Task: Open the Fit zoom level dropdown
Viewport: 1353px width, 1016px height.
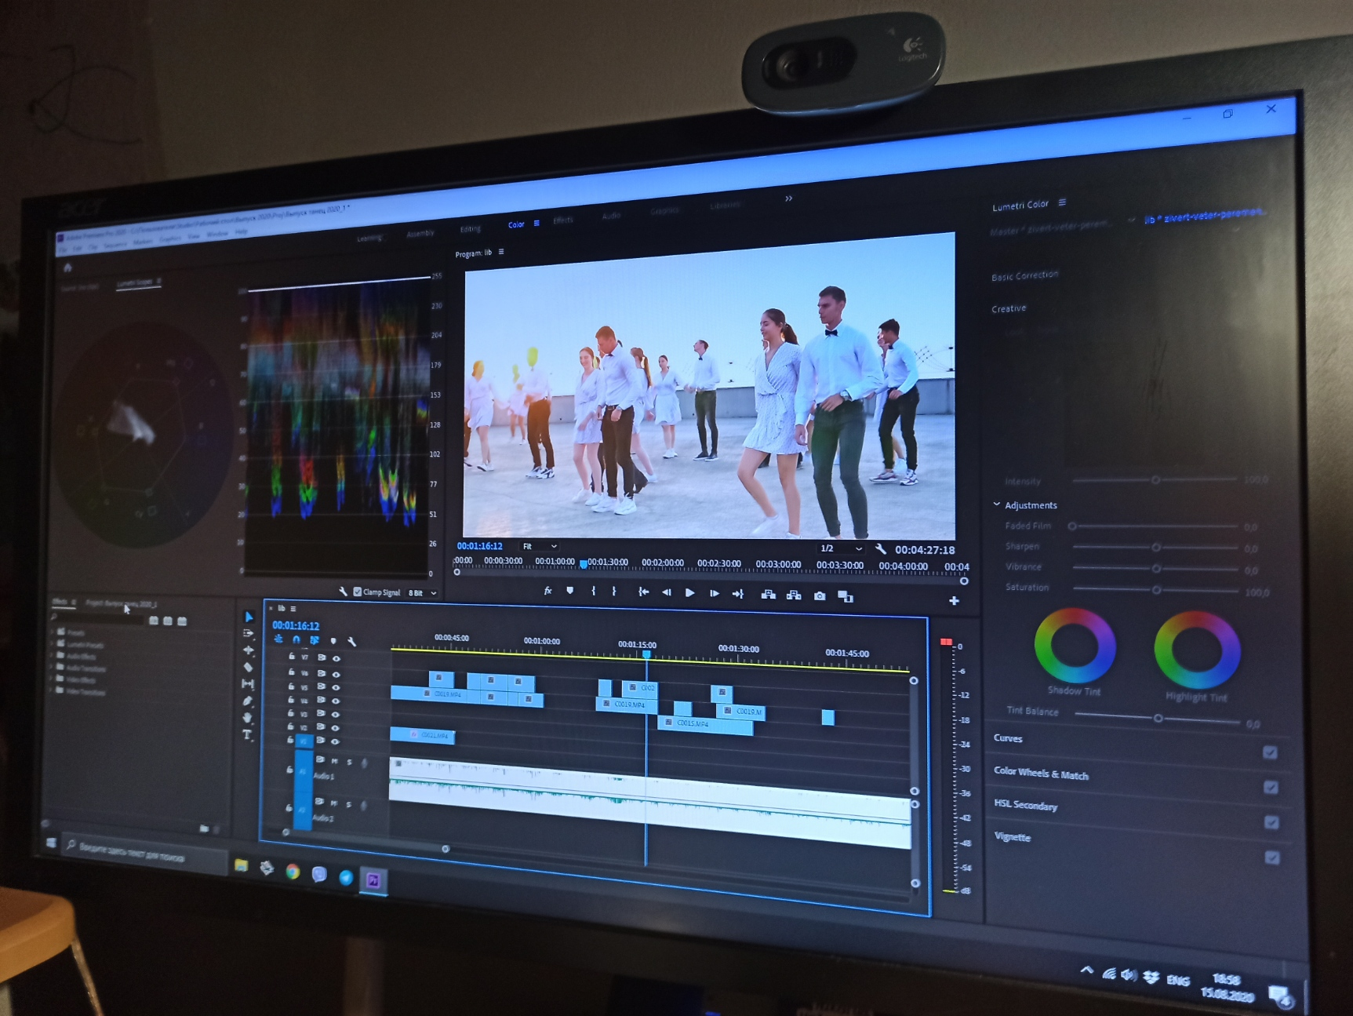Action: pos(540,546)
